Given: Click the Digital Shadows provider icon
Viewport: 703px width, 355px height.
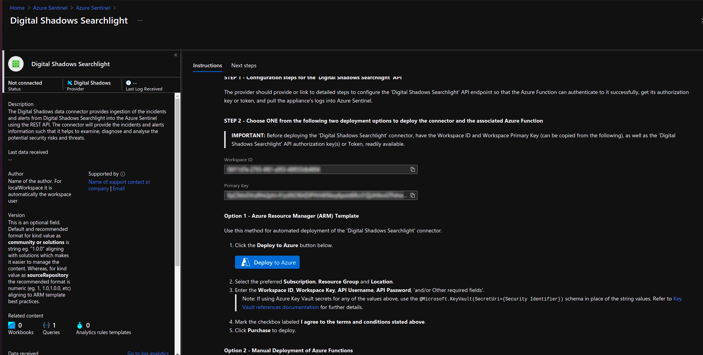Looking at the screenshot, I should (70, 83).
